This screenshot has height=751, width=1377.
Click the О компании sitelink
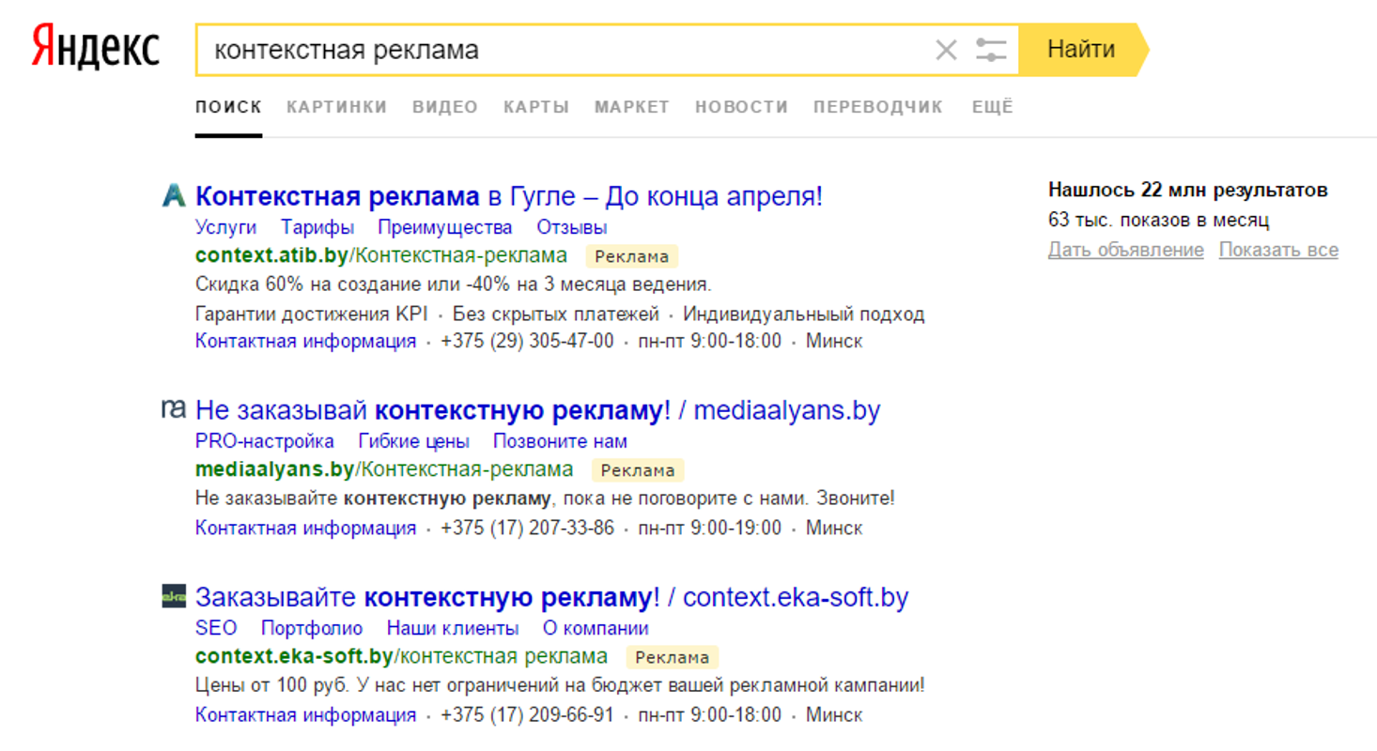596,628
